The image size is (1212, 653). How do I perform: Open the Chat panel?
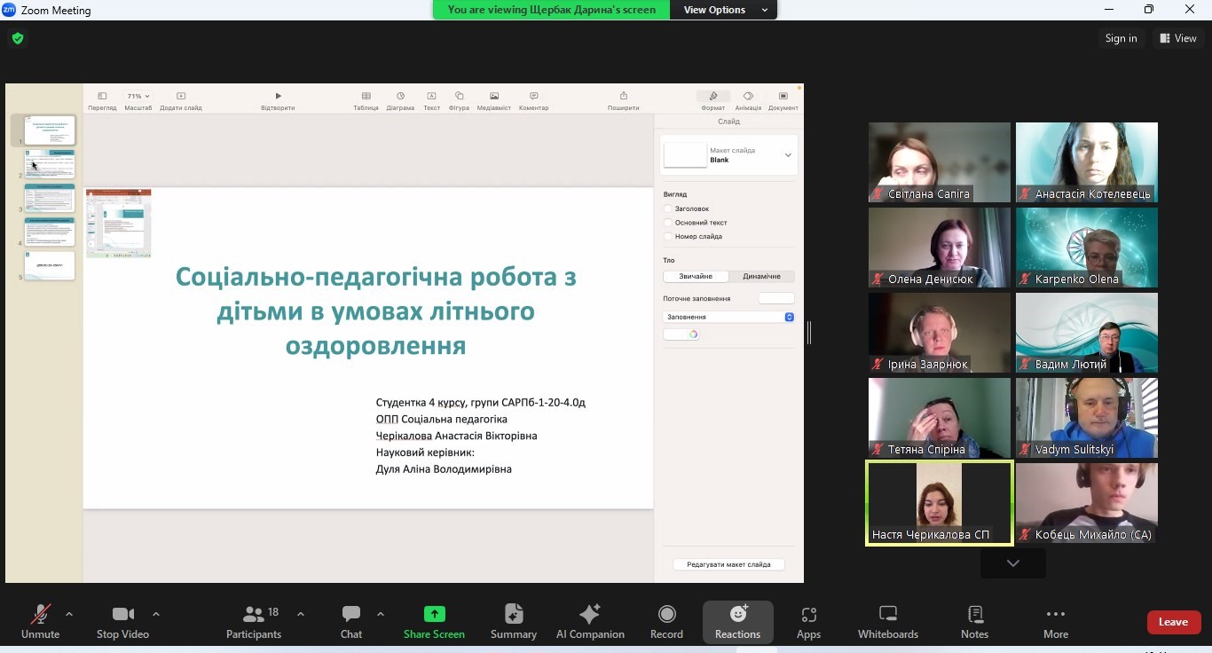351,621
